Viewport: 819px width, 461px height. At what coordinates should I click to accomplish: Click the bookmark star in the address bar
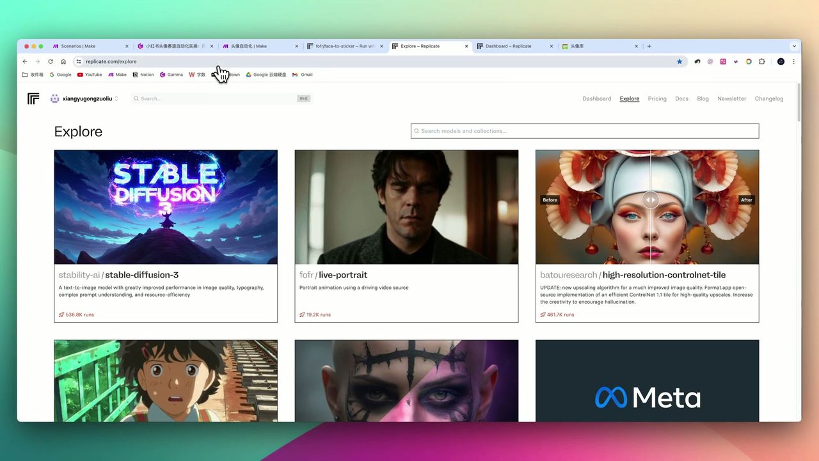tap(680, 61)
